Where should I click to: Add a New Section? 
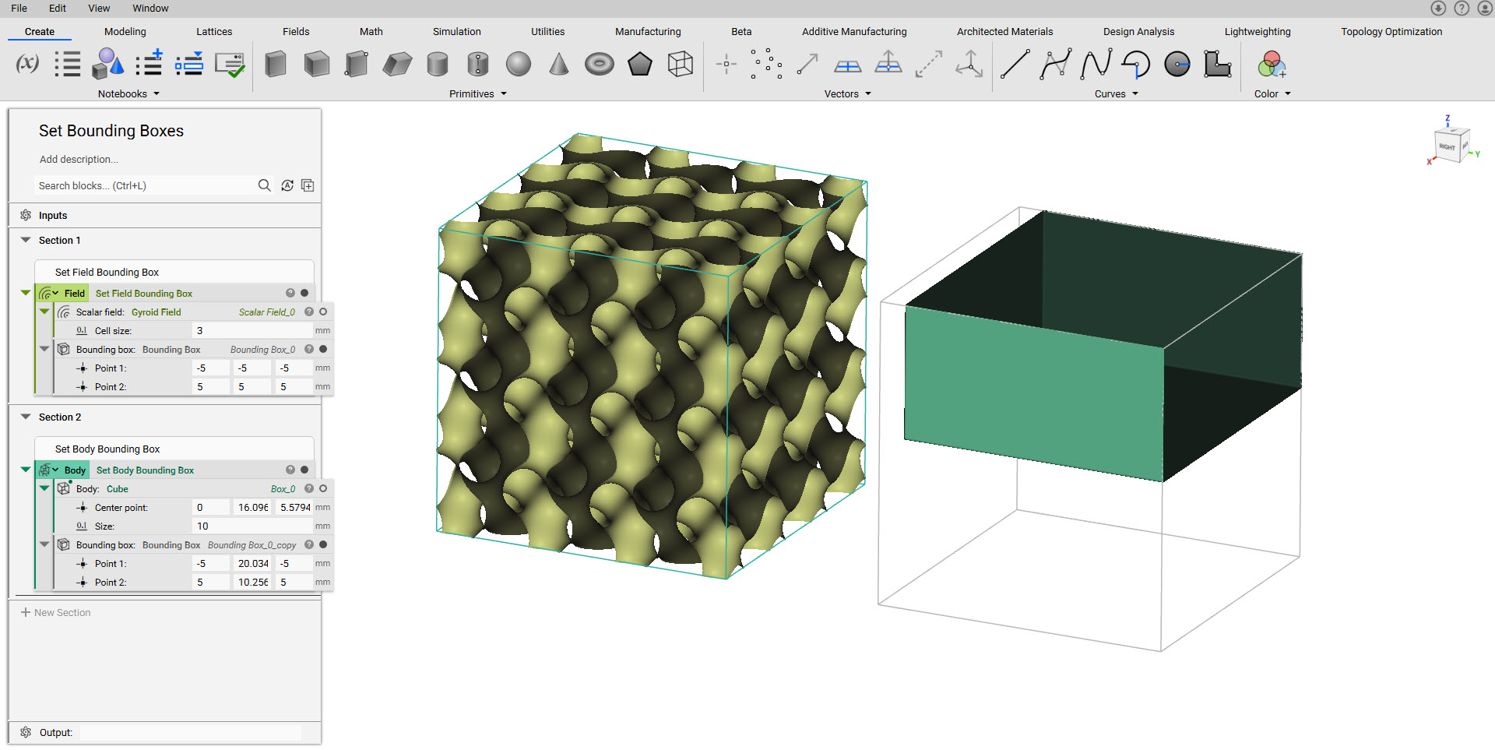click(55, 612)
